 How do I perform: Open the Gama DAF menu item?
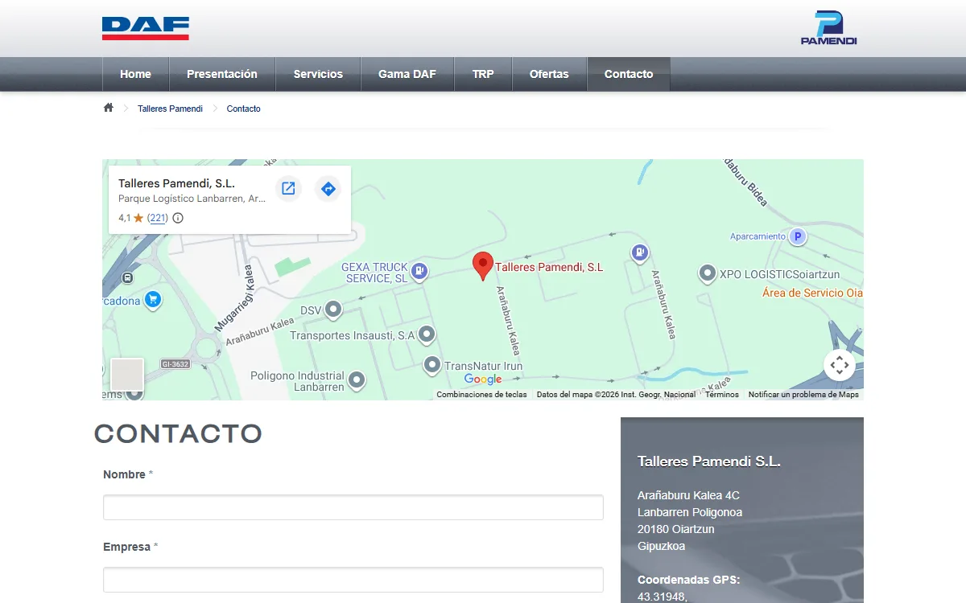point(407,74)
